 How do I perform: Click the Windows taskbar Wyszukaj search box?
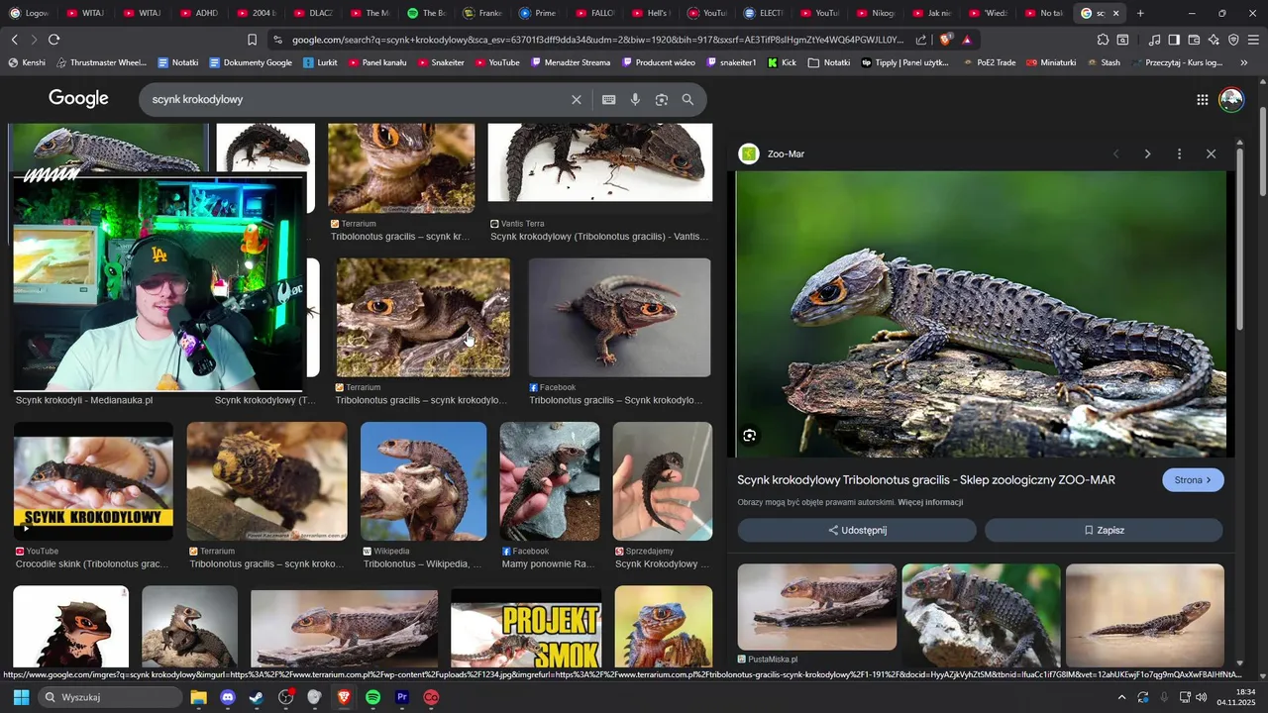[111, 697]
